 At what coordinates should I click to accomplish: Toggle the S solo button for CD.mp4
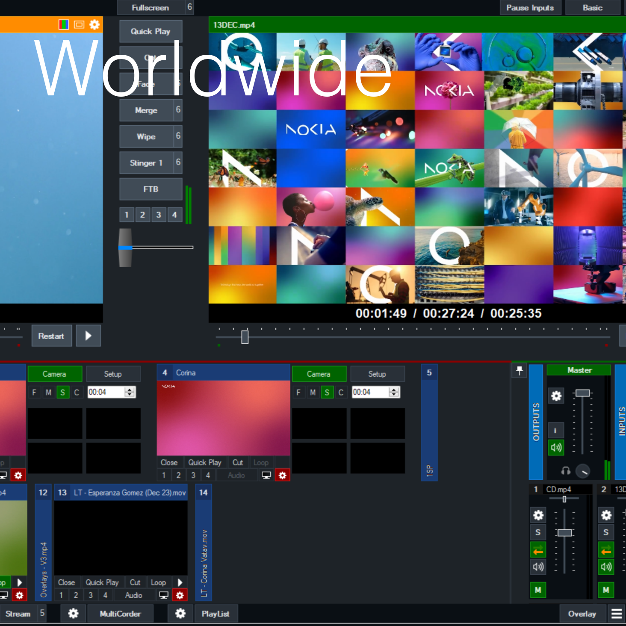point(538,532)
